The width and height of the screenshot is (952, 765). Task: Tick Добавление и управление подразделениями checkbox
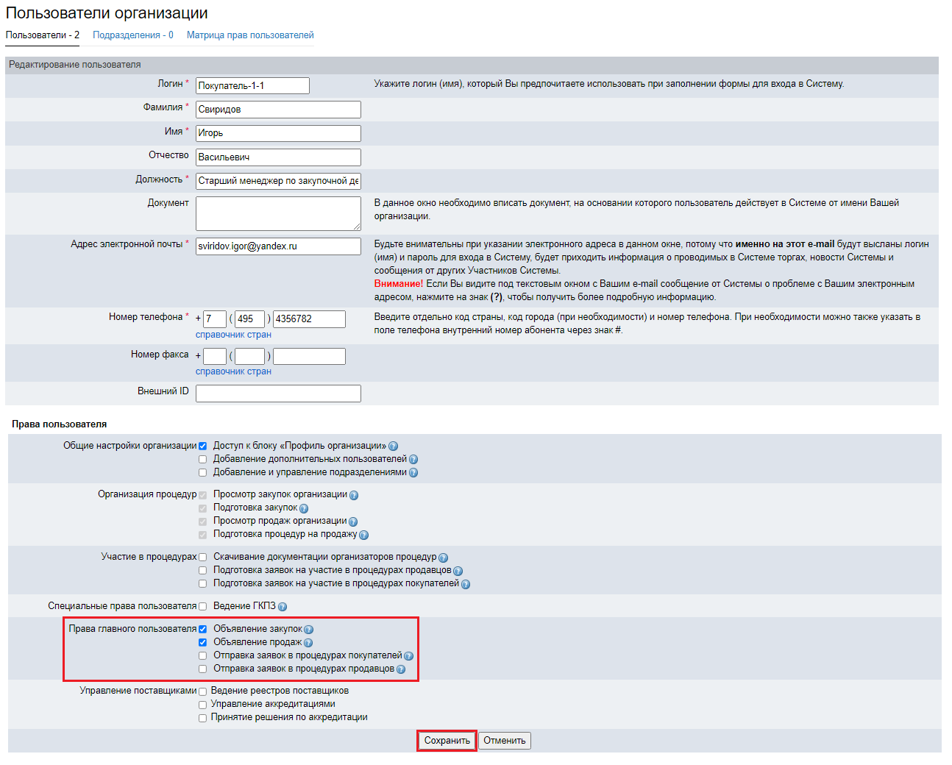[203, 473]
